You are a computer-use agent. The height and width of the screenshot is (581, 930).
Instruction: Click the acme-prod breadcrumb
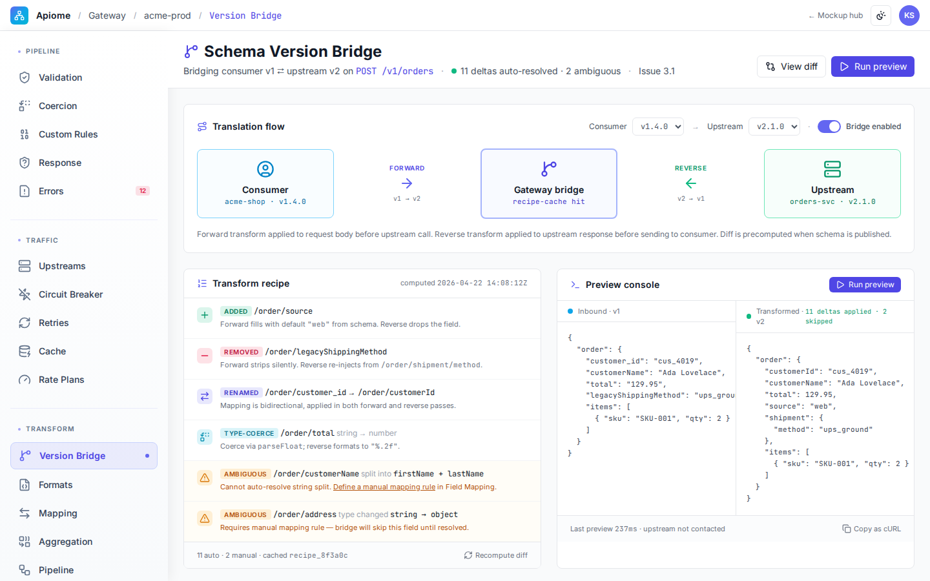coord(167,15)
